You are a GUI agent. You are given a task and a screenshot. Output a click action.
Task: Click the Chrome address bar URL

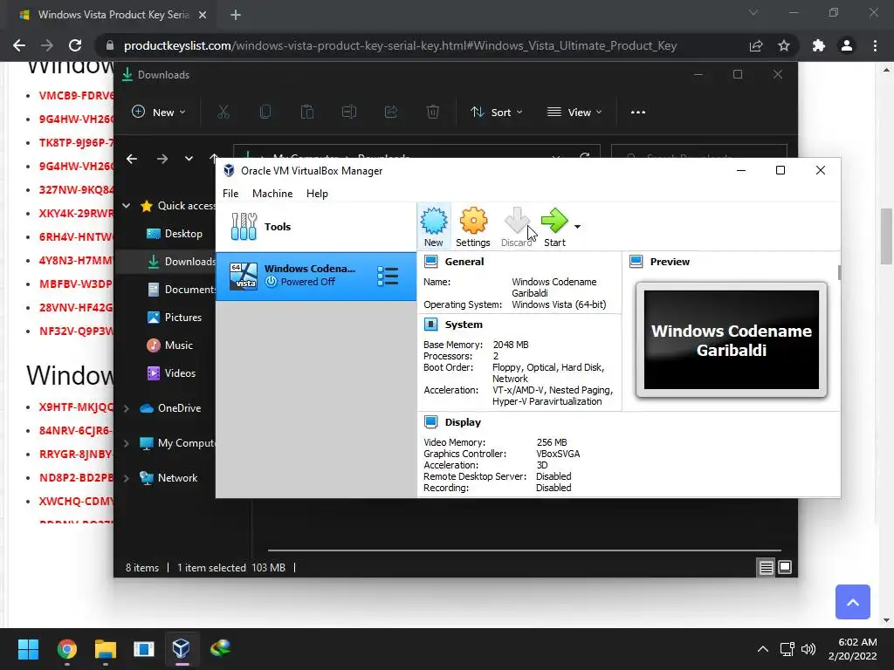pos(400,45)
